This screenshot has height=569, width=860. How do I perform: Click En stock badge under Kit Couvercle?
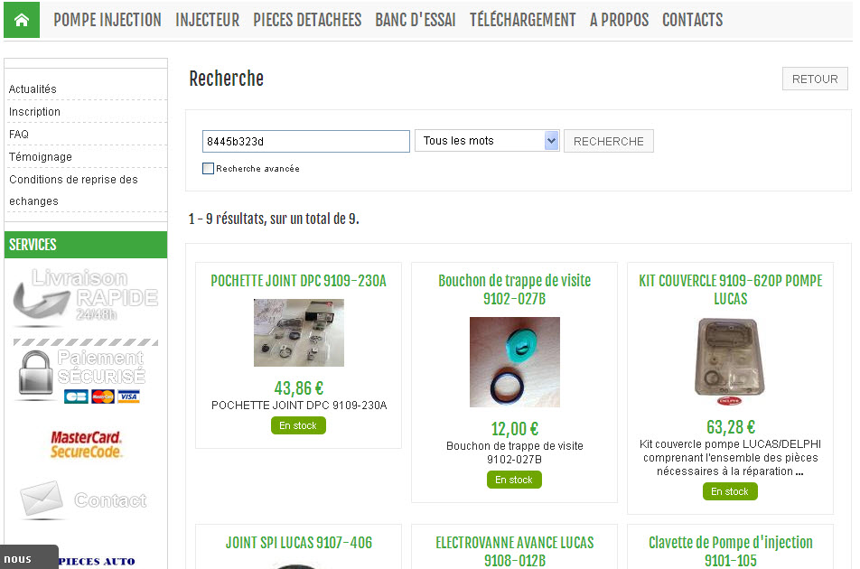point(730,491)
